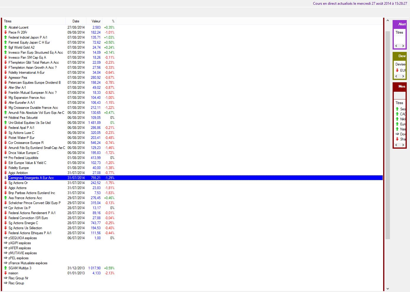Click the neutral arrow icon beside Fédéral Pea Sécurité
410x292 pixels.
5,118
